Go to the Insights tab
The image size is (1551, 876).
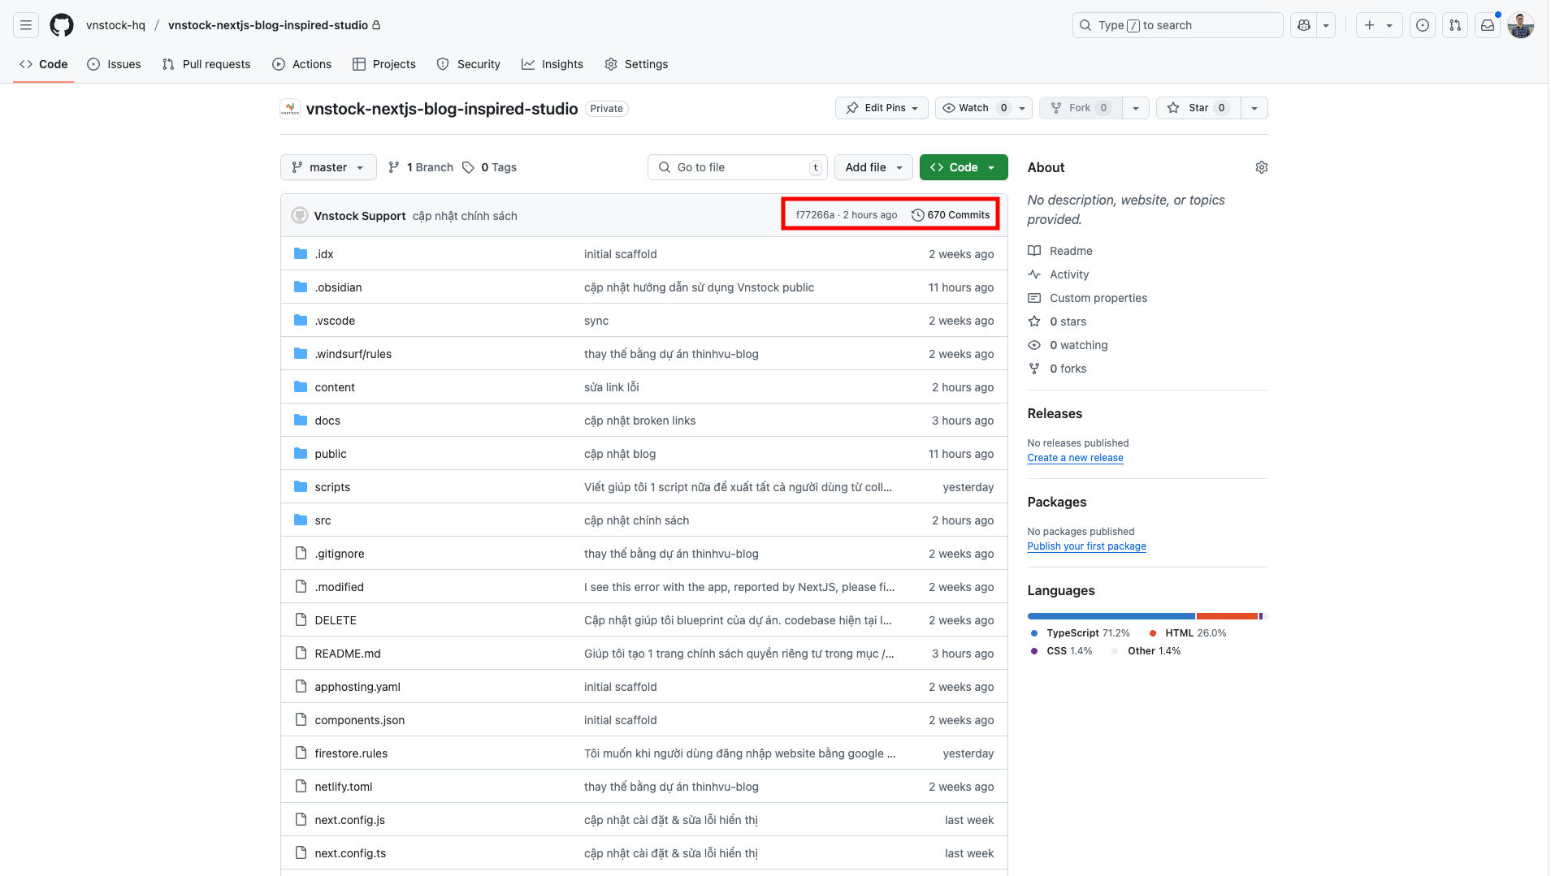552,64
